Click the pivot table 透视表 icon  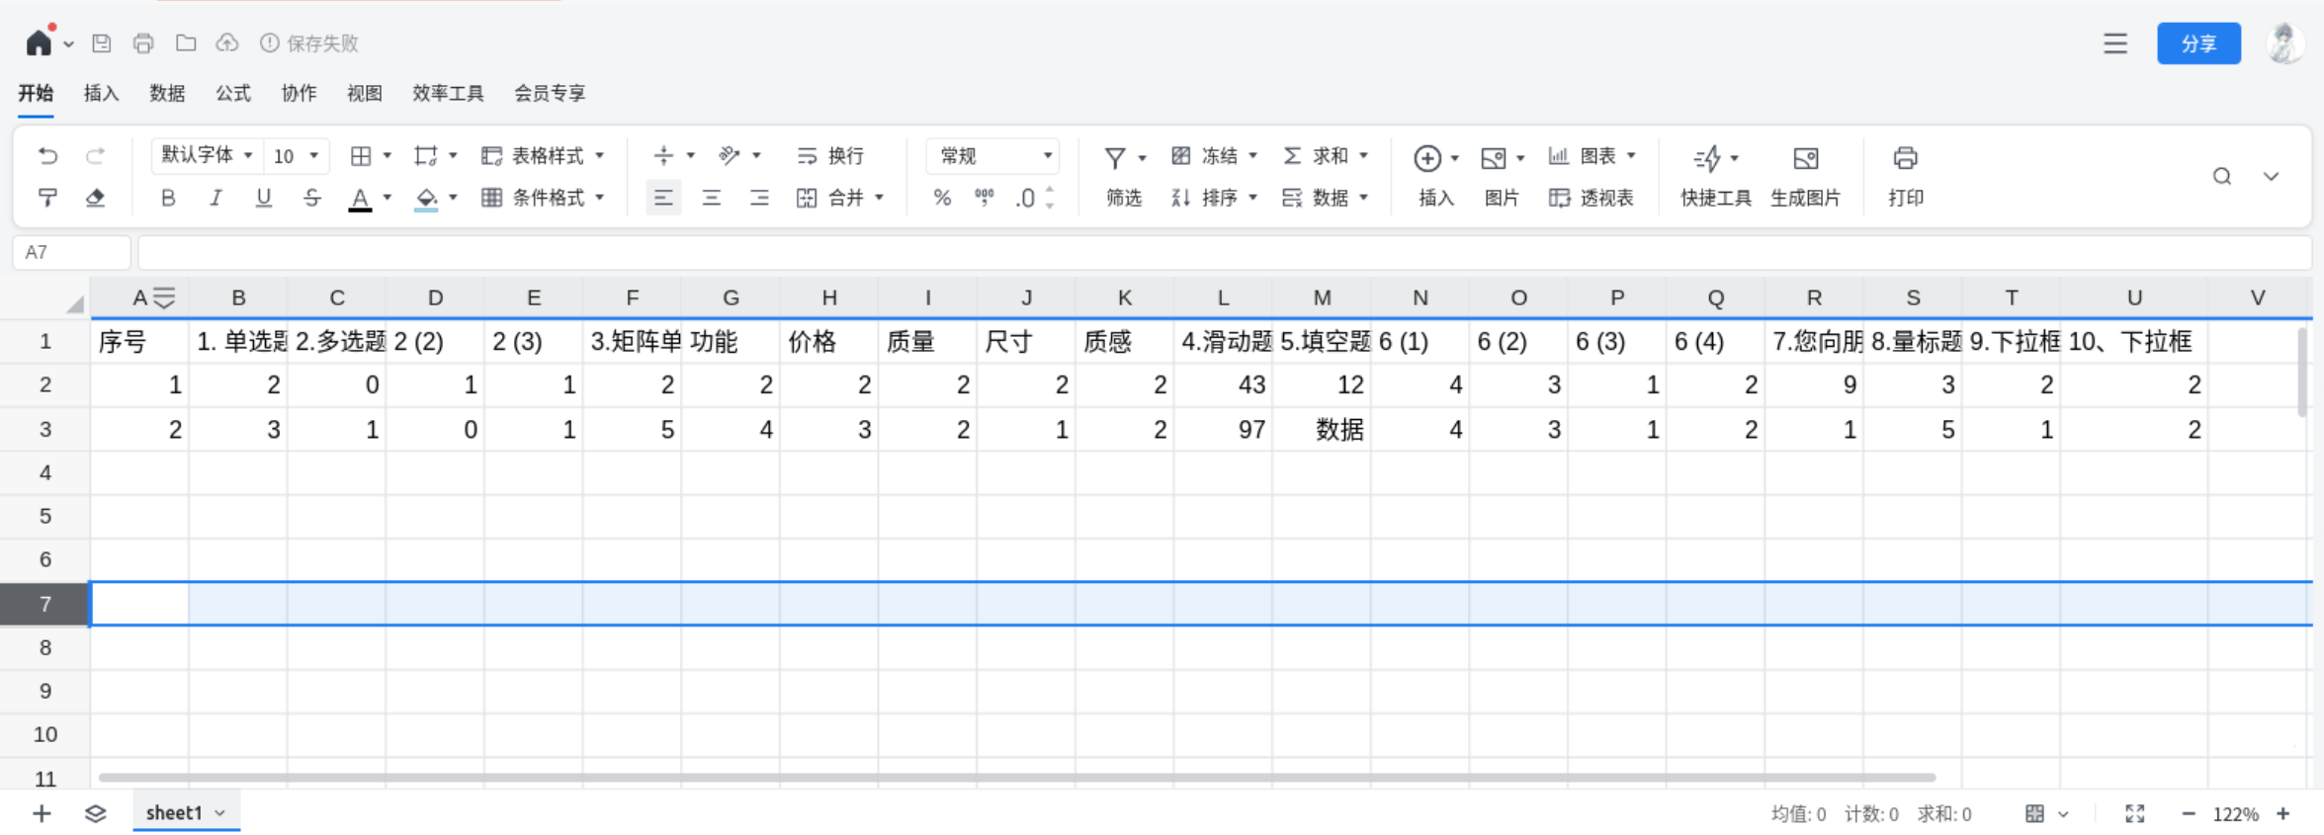(1559, 198)
